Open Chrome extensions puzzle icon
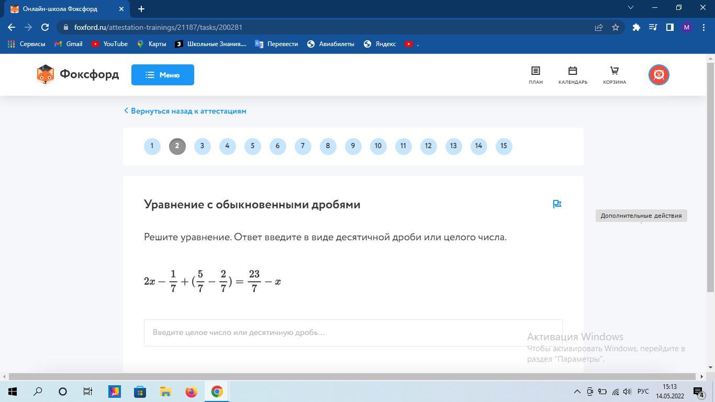715x402 pixels. pos(636,27)
